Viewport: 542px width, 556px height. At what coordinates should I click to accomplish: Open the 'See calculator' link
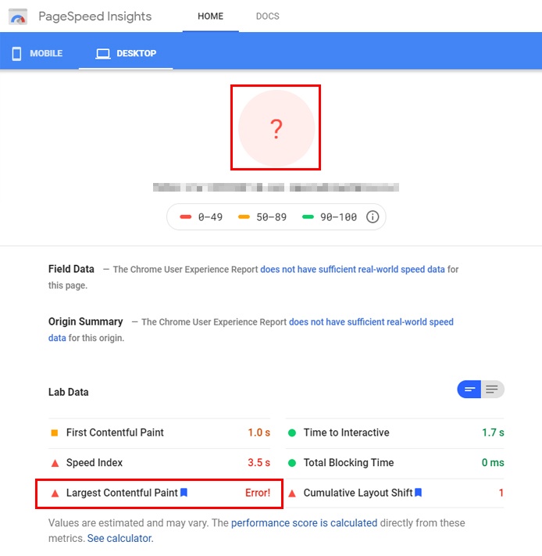click(x=120, y=538)
